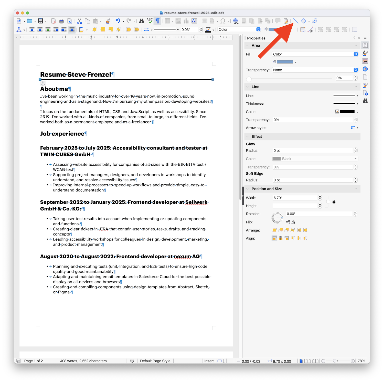Click the black line color swatch
This screenshot has height=382, width=384.
point(347,112)
